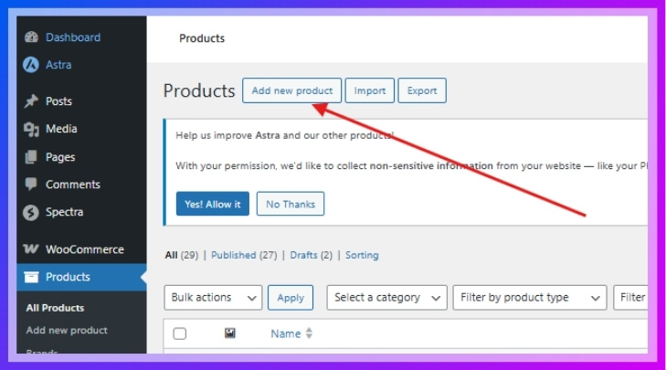This screenshot has width=666, height=370.
Task: Click the sort arrows beside Name
Action: click(x=309, y=333)
